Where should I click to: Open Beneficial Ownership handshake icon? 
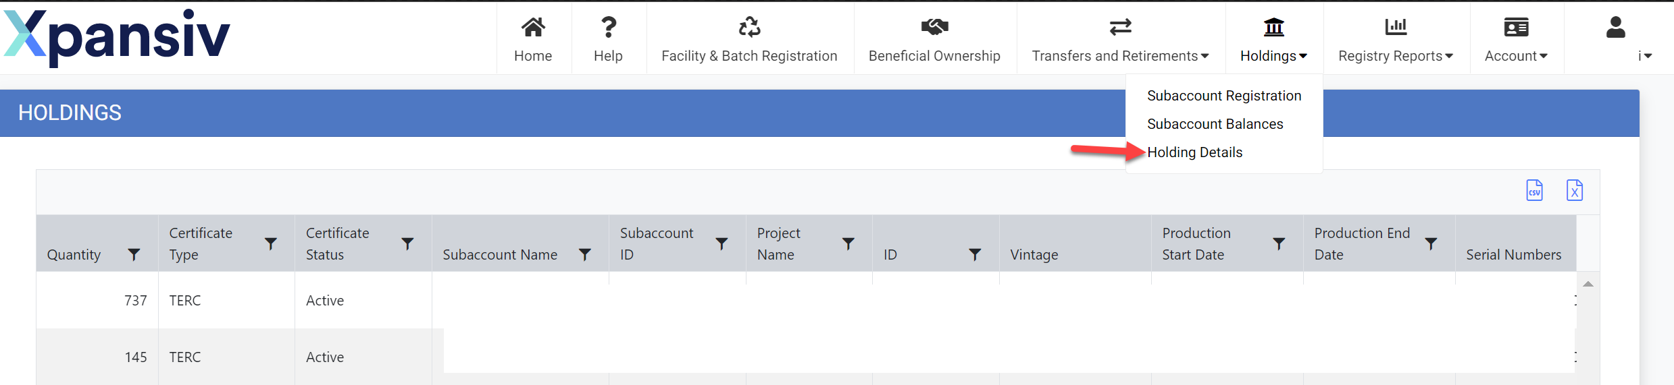(934, 28)
